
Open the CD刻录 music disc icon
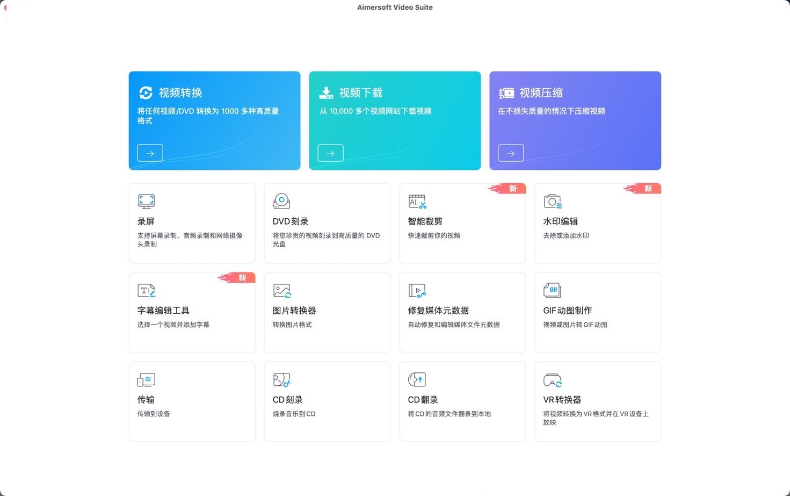(x=282, y=380)
